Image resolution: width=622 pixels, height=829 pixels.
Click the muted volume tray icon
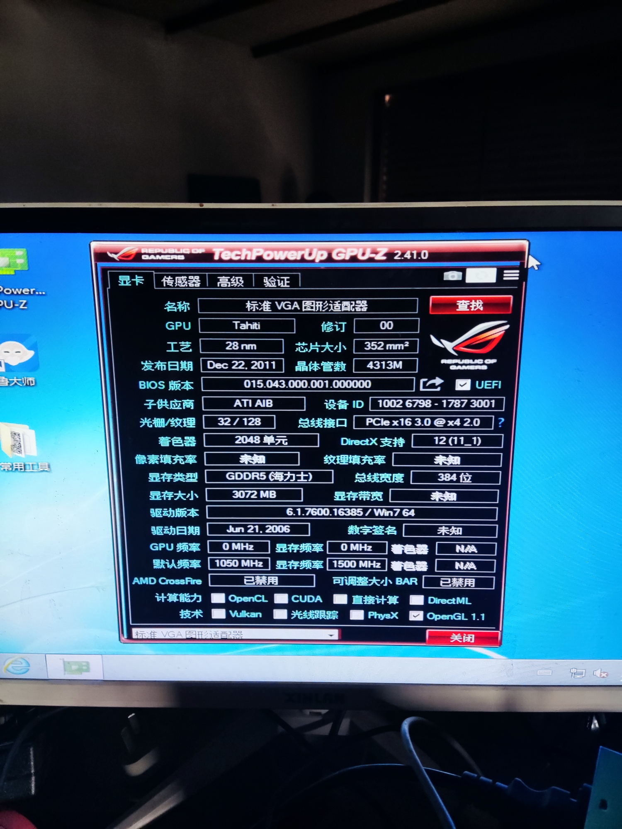pos(600,673)
